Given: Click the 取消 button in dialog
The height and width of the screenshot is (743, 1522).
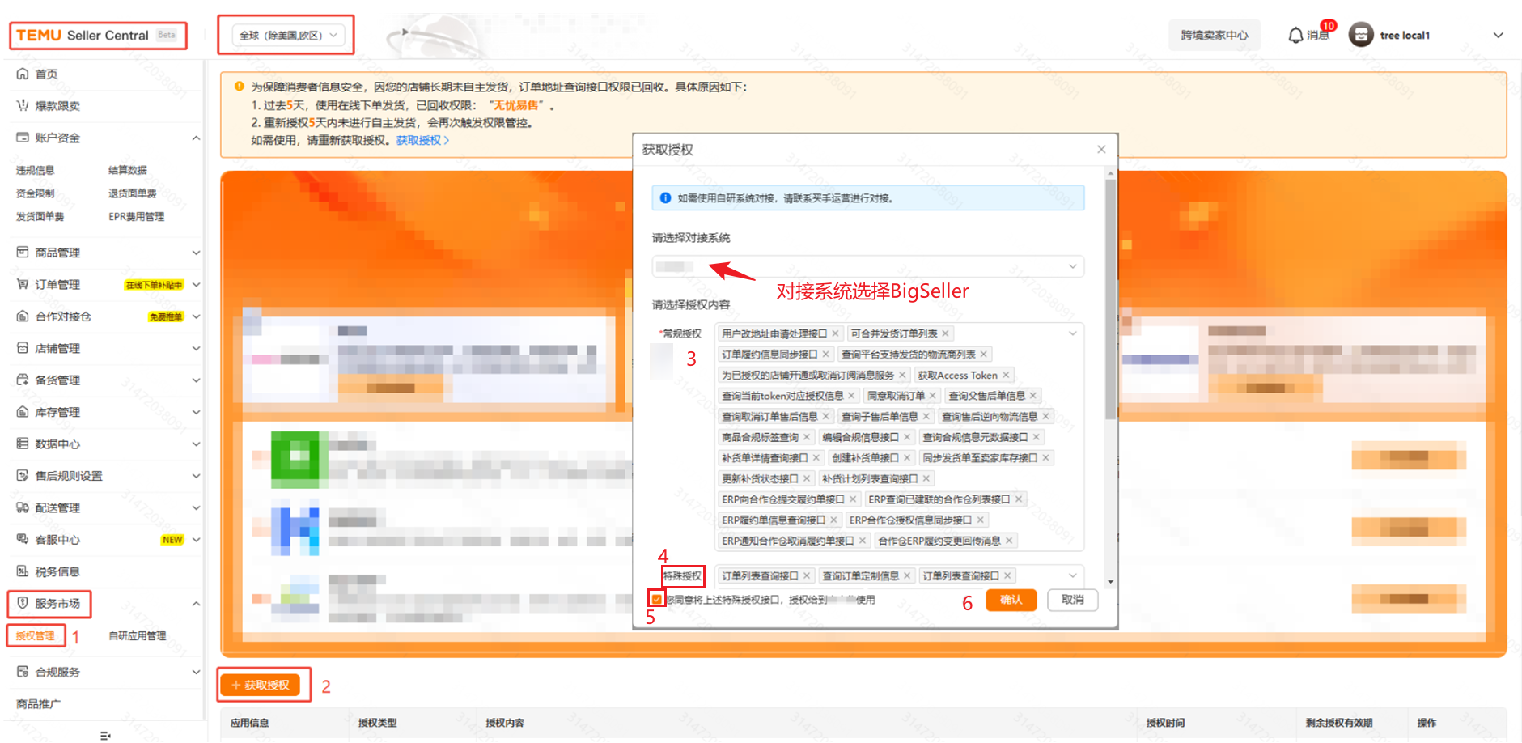Looking at the screenshot, I should (1073, 600).
